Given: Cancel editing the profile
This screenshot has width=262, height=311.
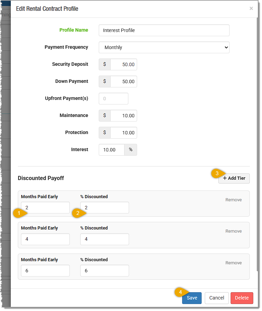Looking at the screenshot, I should click(217, 298).
